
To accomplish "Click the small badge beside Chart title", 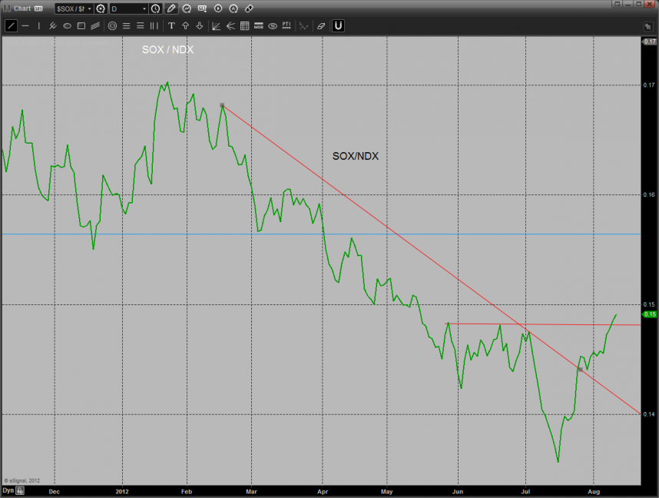I will (x=38, y=8).
